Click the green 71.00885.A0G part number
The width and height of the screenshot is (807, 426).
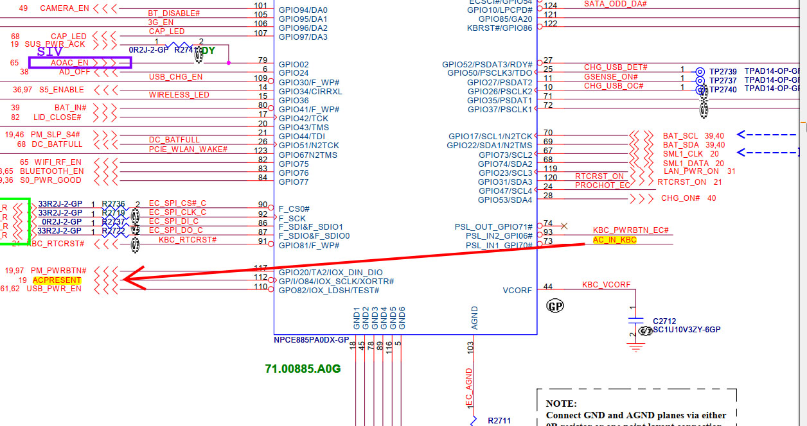(303, 369)
